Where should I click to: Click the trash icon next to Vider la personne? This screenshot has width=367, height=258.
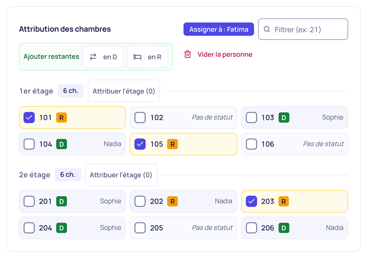188,54
